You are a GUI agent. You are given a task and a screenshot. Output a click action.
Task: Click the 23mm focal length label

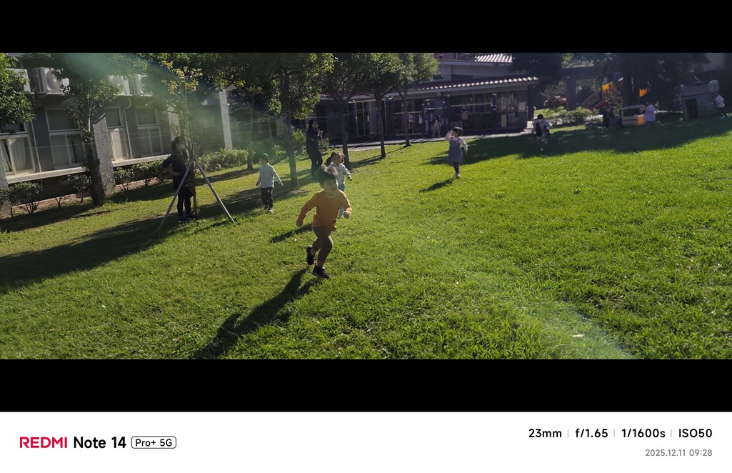click(545, 433)
